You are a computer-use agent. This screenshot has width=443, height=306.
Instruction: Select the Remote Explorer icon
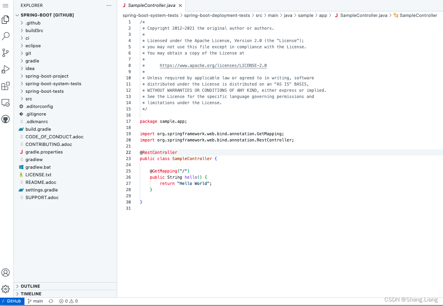tap(6, 102)
